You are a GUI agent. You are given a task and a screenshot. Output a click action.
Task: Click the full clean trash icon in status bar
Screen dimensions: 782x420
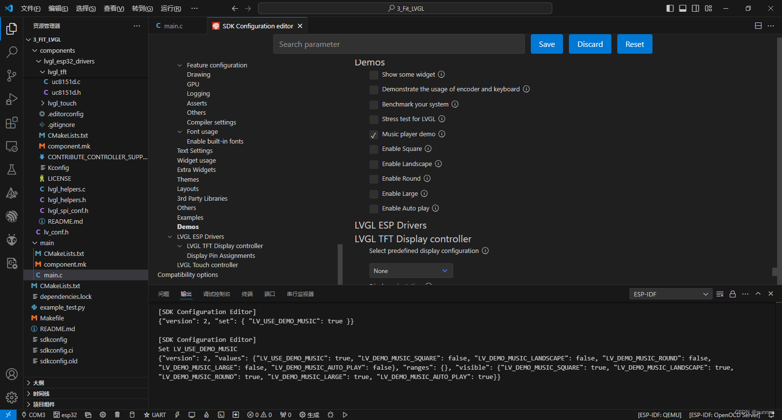click(x=117, y=415)
